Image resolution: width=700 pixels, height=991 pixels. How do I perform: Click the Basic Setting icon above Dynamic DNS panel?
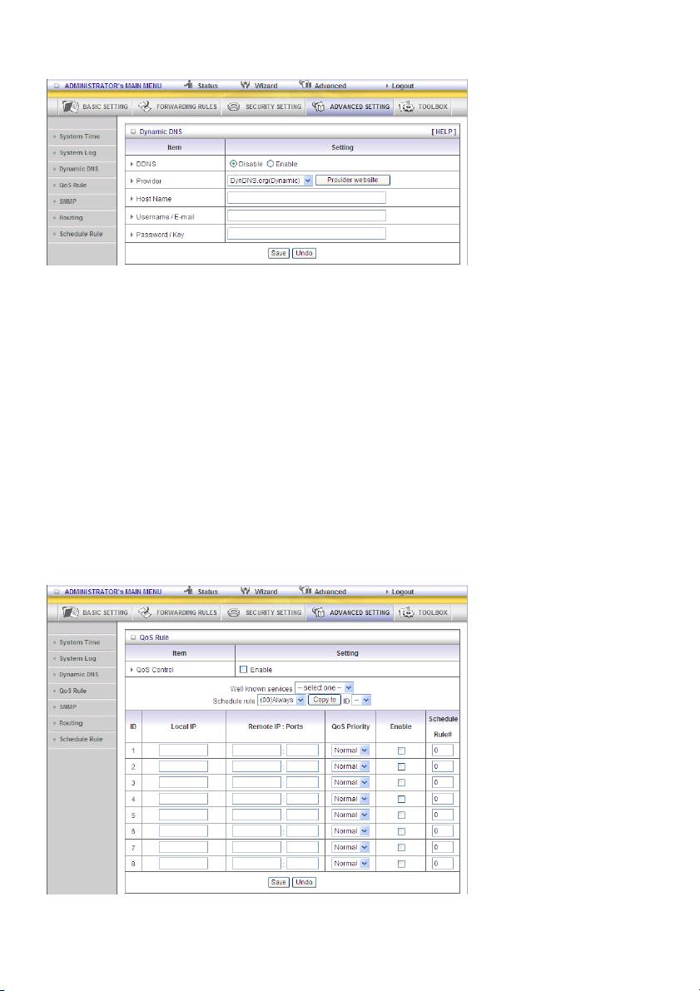[71, 107]
